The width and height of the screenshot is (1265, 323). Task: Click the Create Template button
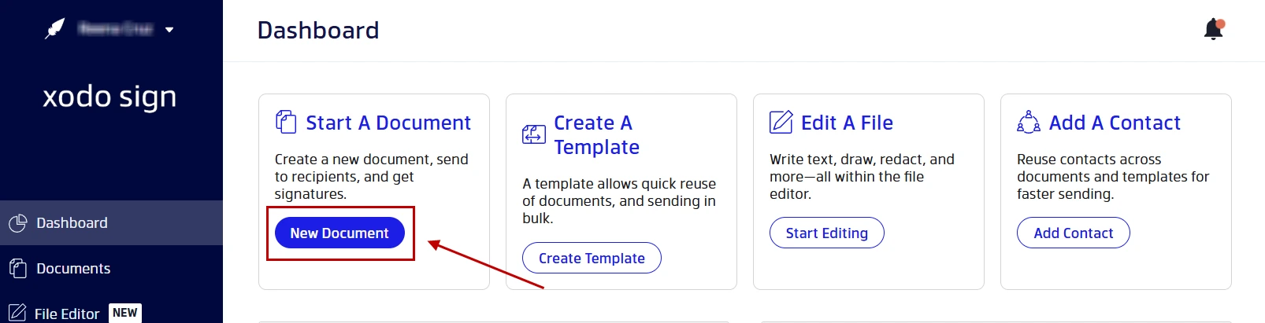click(x=592, y=258)
